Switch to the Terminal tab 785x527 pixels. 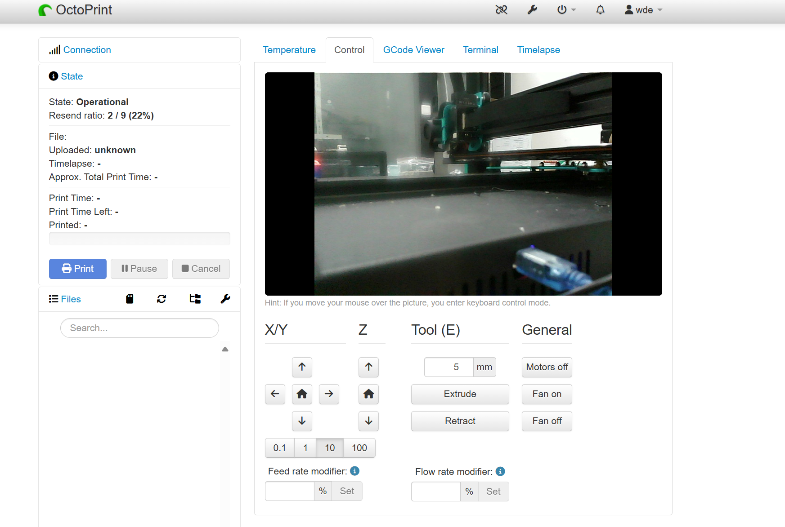480,50
